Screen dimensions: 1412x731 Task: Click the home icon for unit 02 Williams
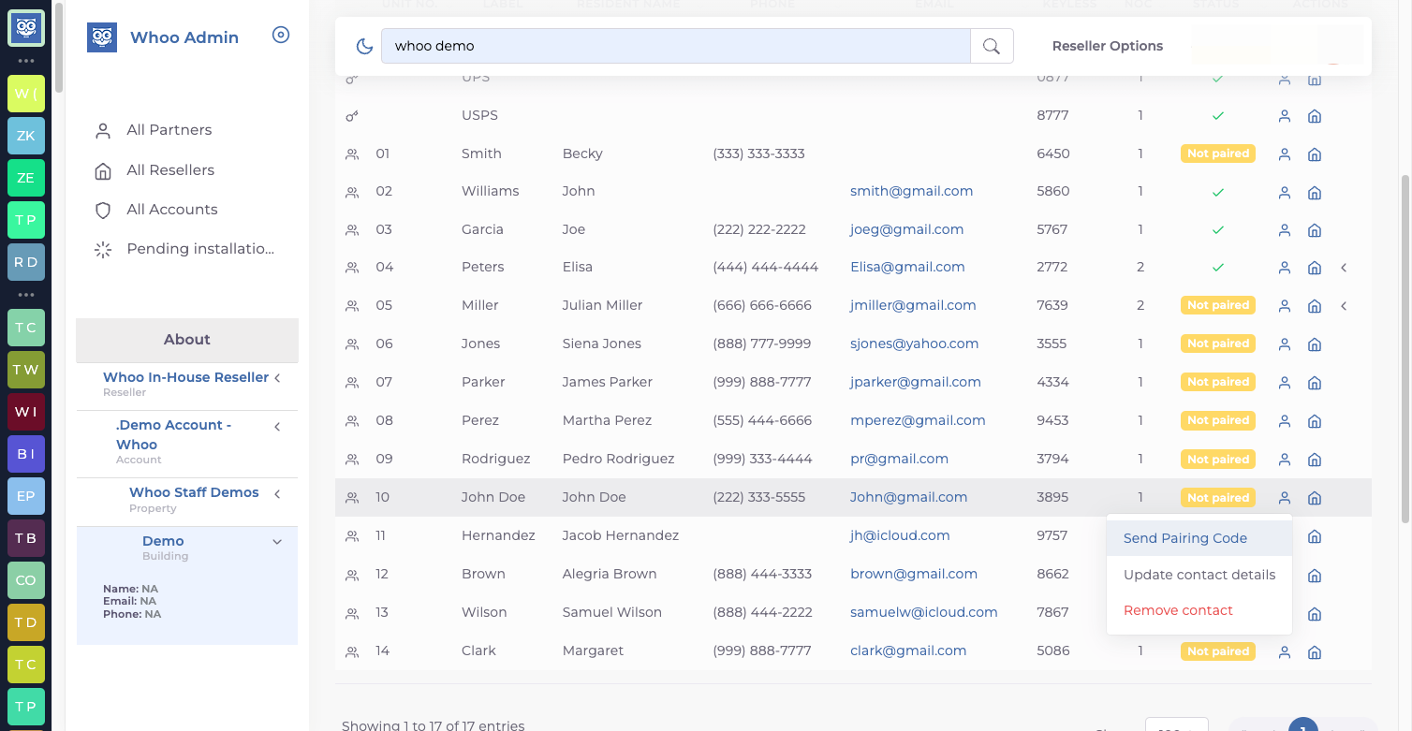coord(1315,192)
